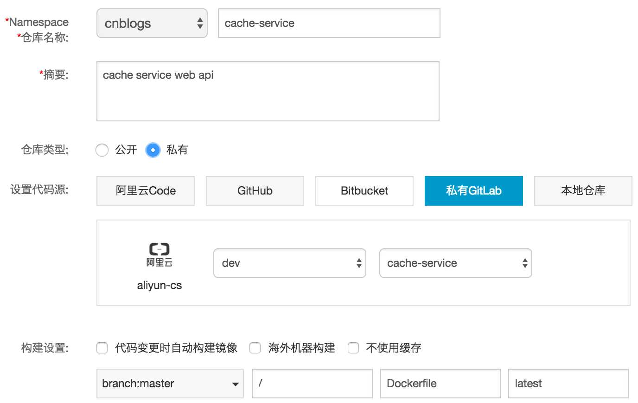Open the dev group dropdown
The width and height of the screenshot is (638, 403).
click(290, 263)
